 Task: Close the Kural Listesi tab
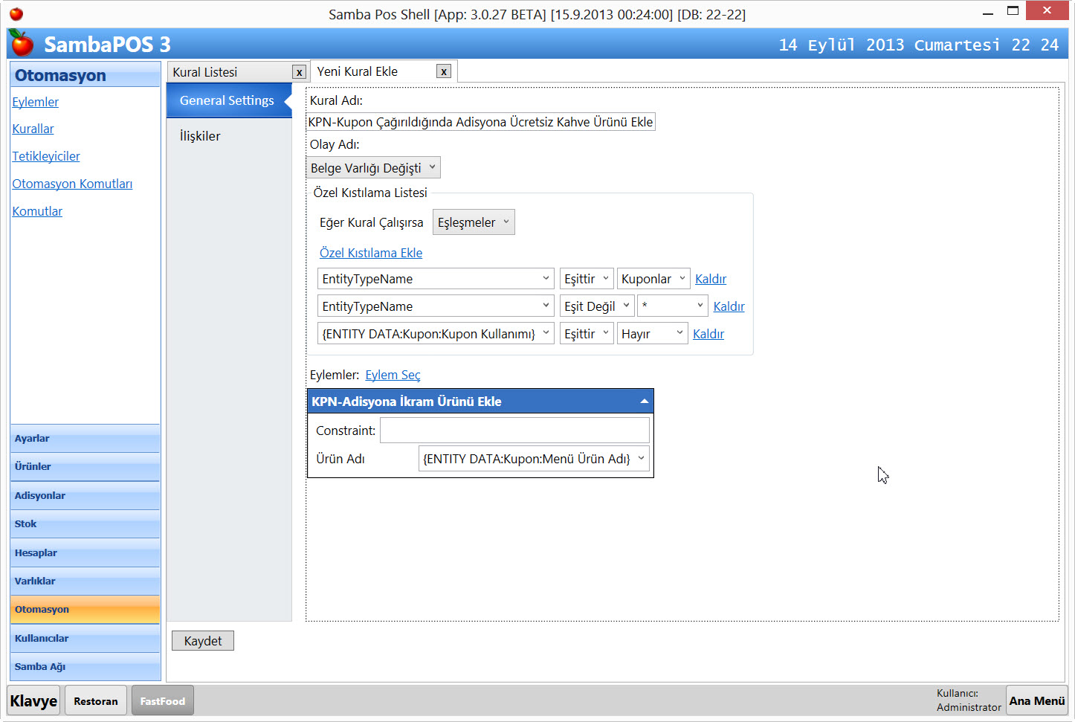click(x=299, y=72)
